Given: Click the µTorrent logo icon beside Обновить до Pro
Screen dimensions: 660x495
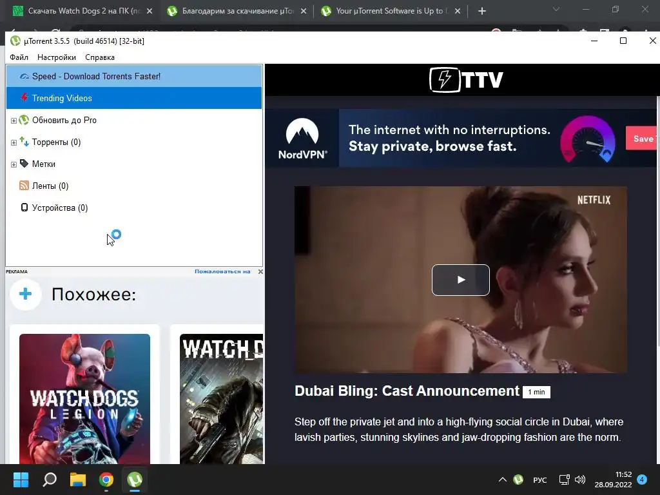Looking at the screenshot, I should 24,120.
